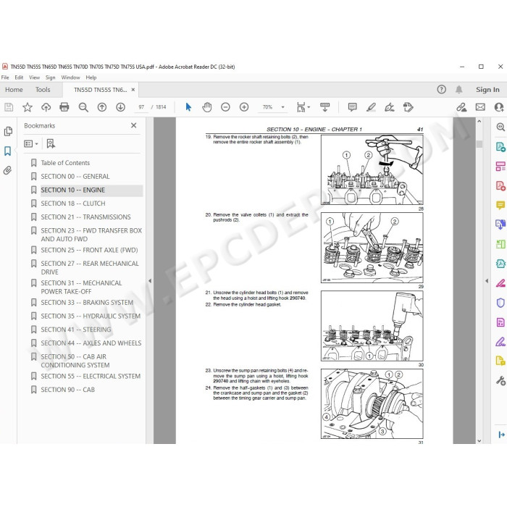Show page thumbnails panel

click(x=8, y=131)
